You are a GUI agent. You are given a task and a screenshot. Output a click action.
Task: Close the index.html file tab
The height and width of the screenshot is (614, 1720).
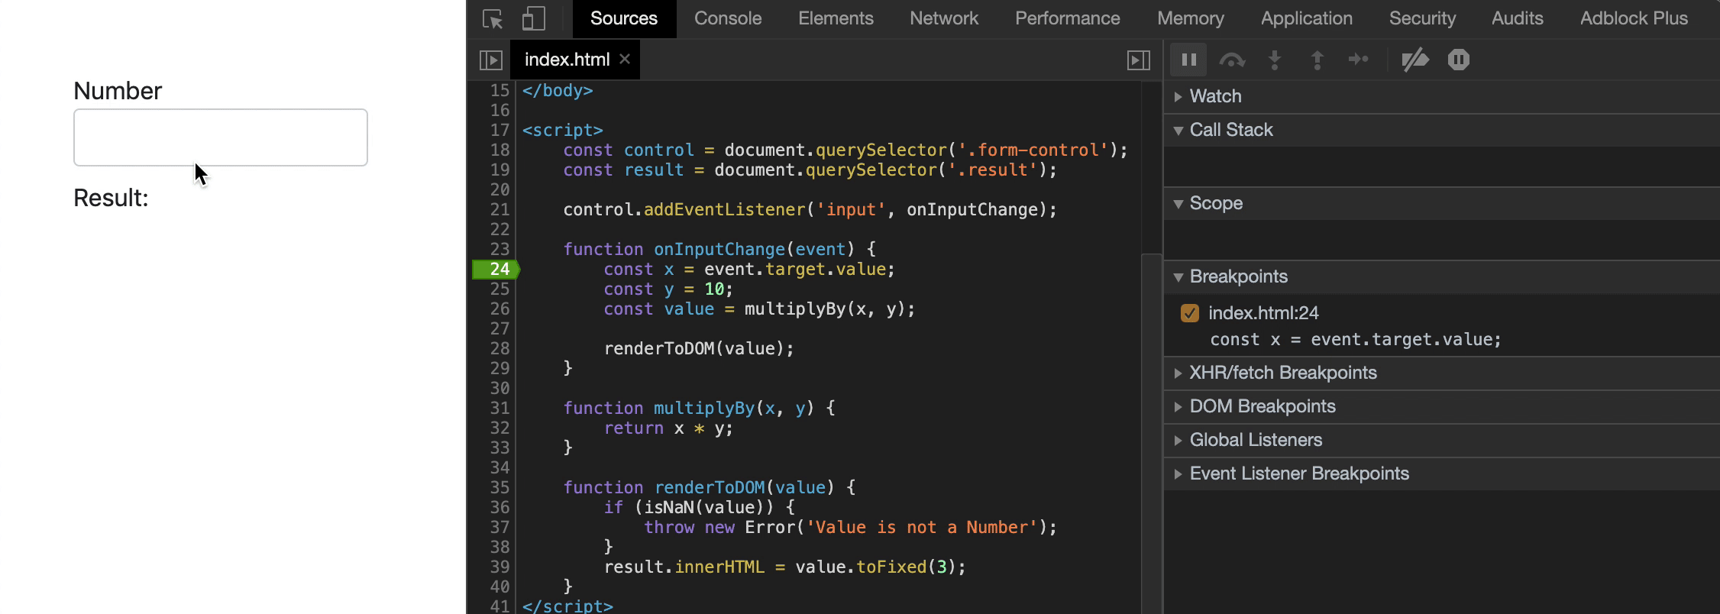point(625,59)
